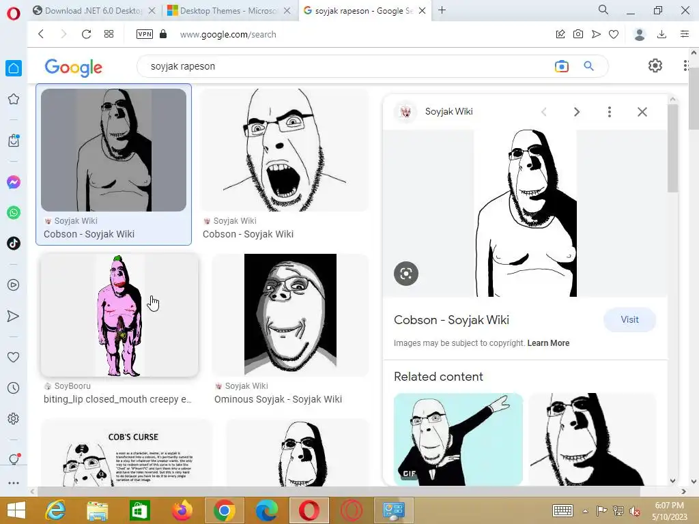Close the Desktop Themes tab
This screenshot has height=524, width=699.
pos(287,11)
